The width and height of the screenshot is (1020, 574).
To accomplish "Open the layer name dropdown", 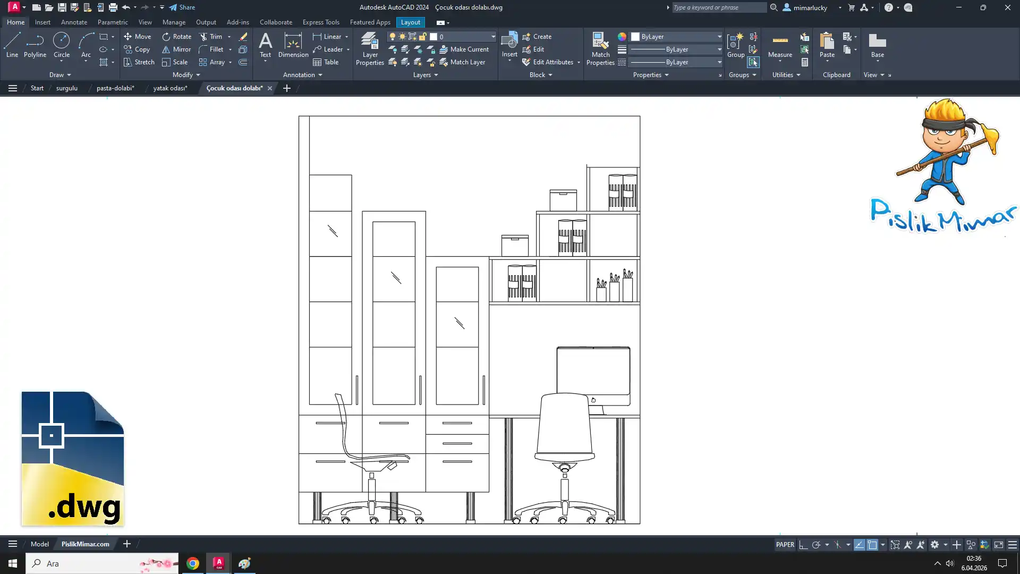I will pyautogui.click(x=492, y=37).
